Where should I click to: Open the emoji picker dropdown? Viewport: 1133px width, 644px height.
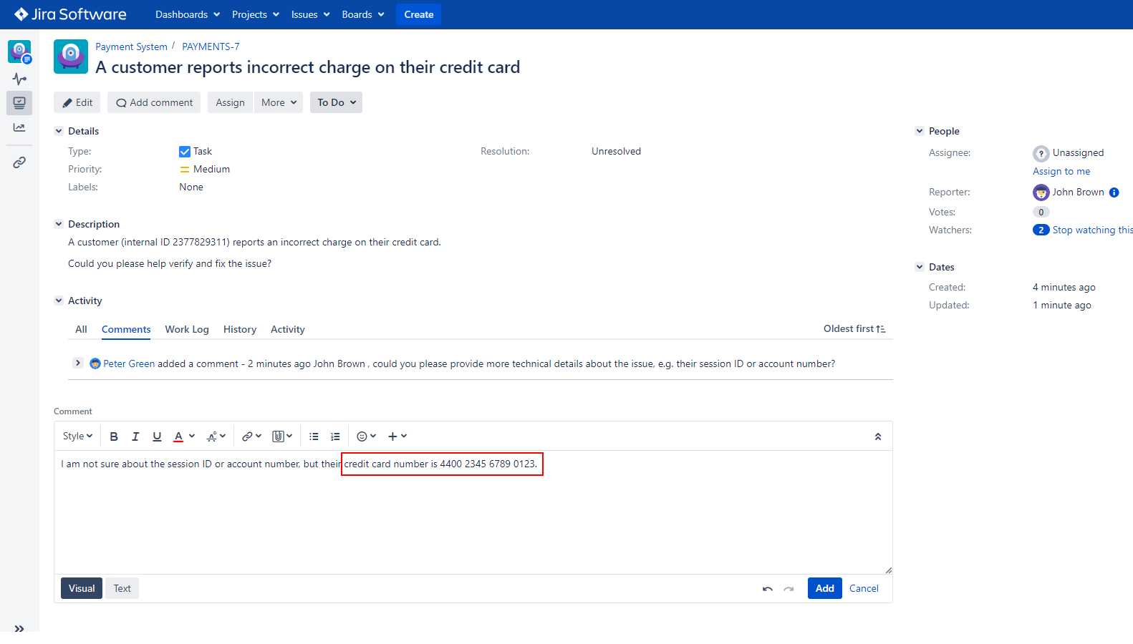366,436
